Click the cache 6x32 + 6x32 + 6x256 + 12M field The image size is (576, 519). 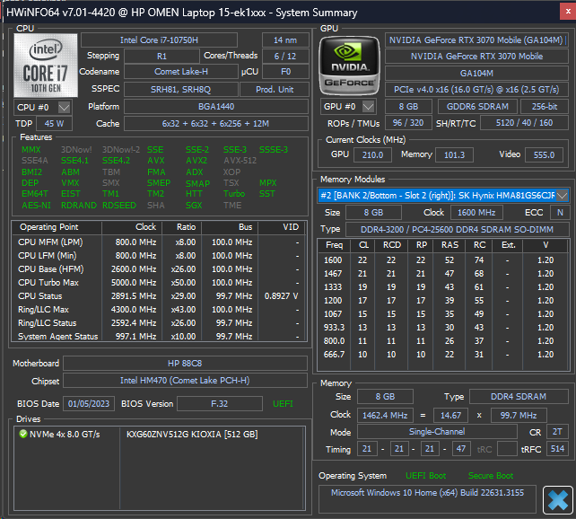click(216, 124)
